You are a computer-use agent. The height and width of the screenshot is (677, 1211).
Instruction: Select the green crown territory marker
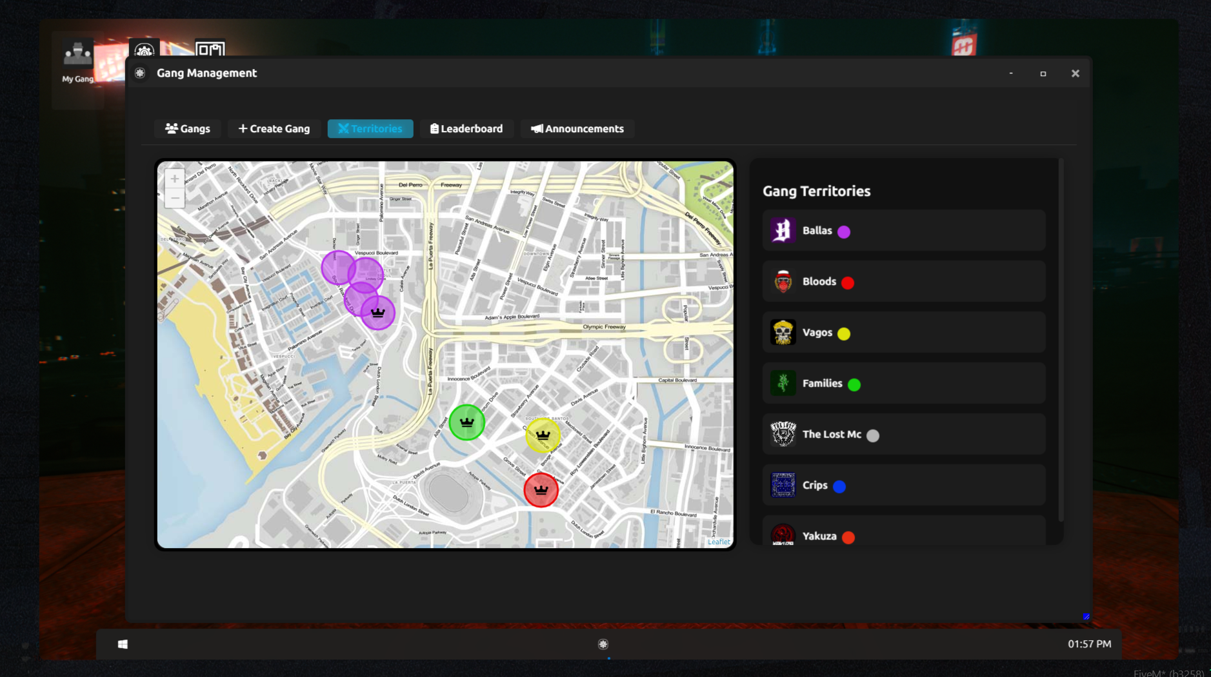coord(466,423)
